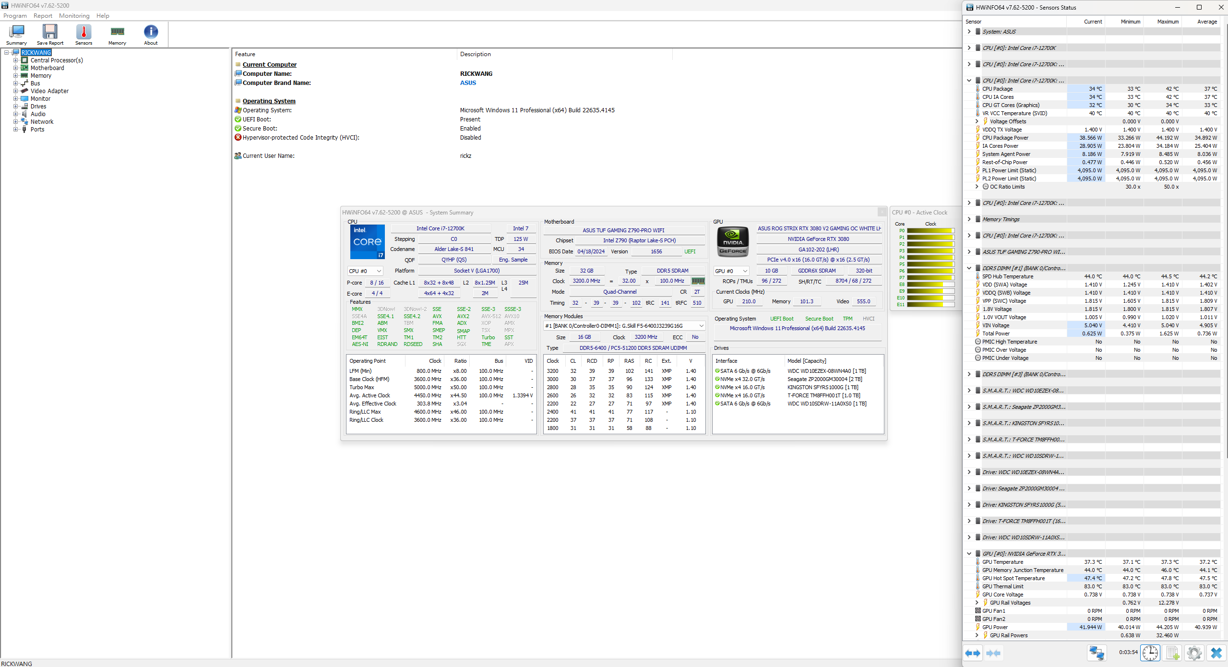The width and height of the screenshot is (1228, 667).
Task: Expand the GPU Rail Powers sub-item
Action: click(977, 635)
